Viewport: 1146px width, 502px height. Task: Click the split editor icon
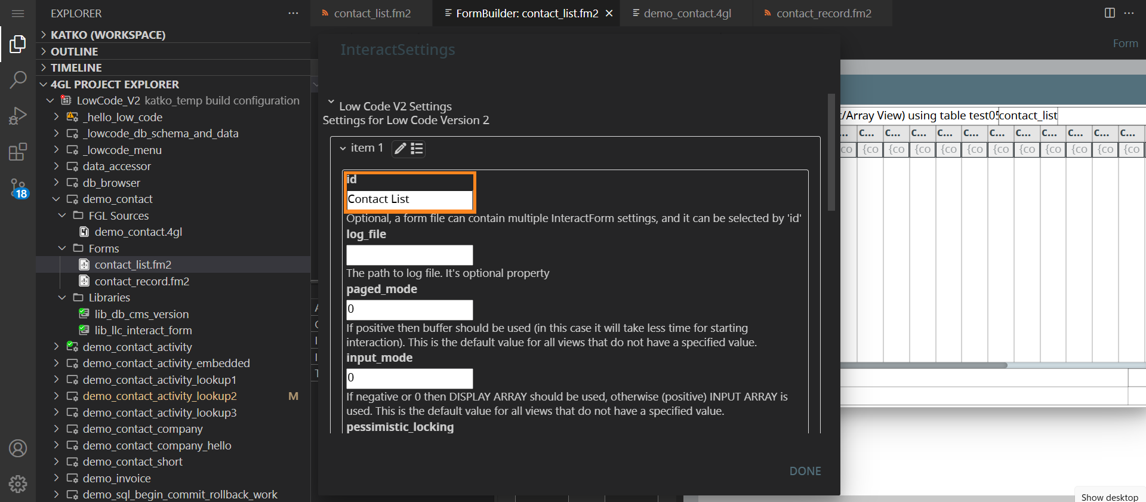pyautogui.click(x=1110, y=13)
